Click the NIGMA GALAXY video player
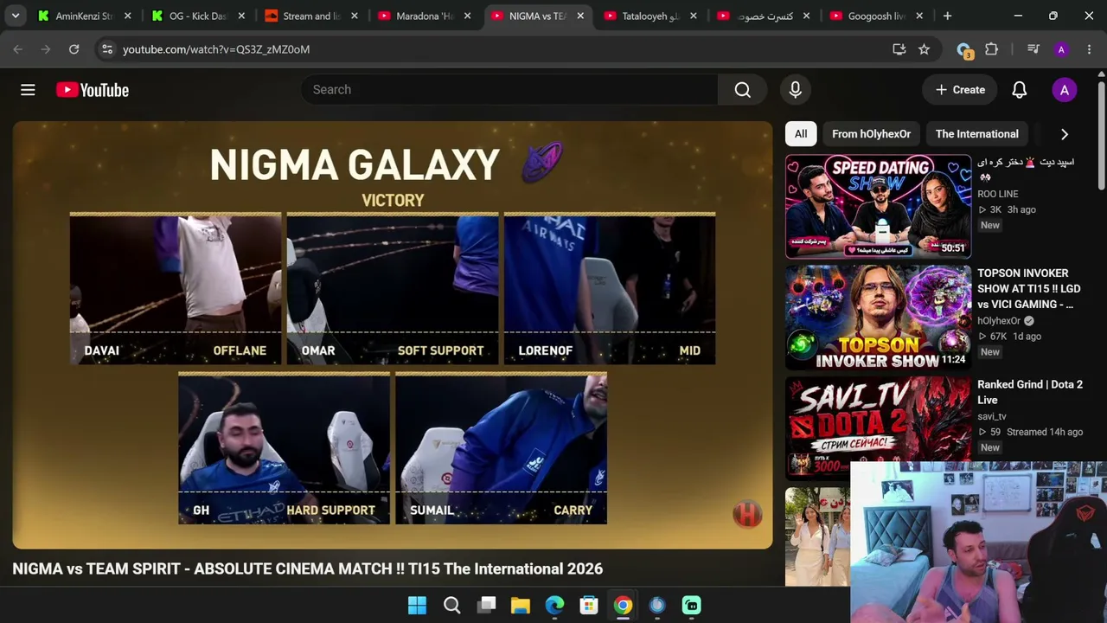Screen dimensions: 1107x623 [x=393, y=335]
